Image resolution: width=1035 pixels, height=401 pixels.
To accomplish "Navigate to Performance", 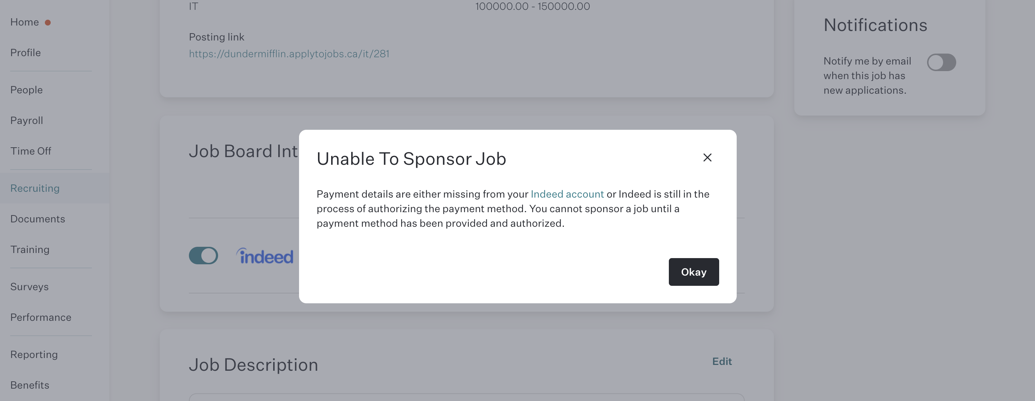I will 41,318.
